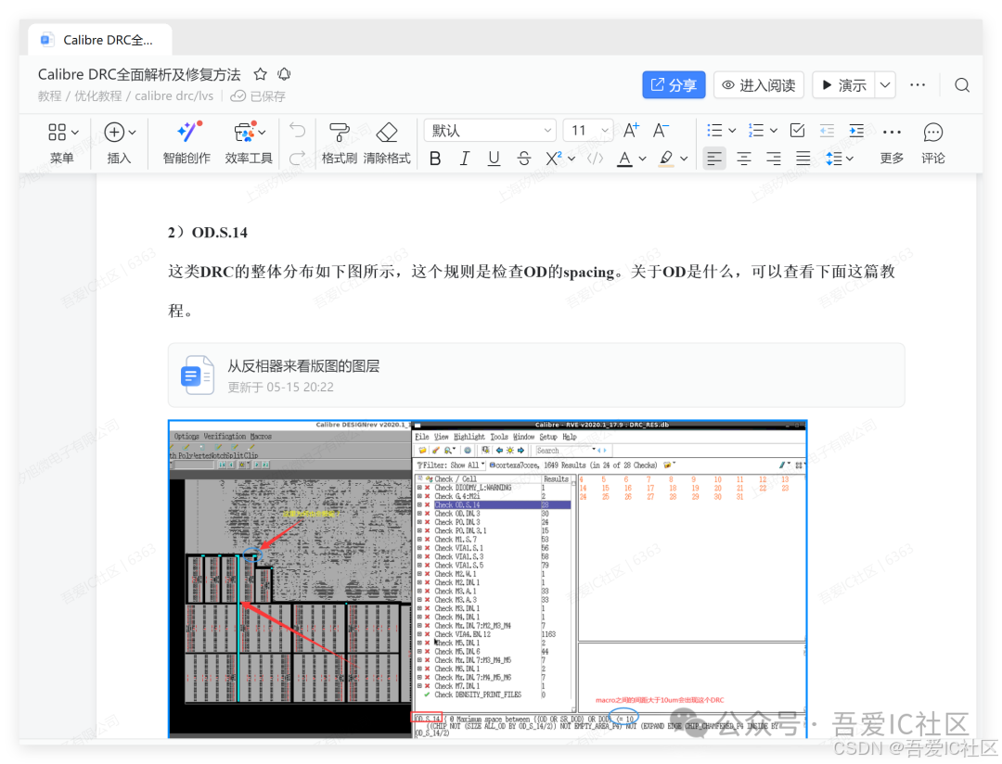
Task: Select the Calibre DRC全... browser tab
Action: (x=100, y=40)
